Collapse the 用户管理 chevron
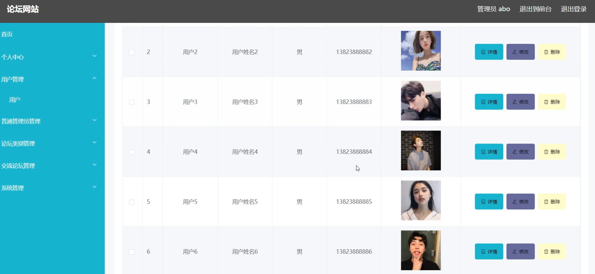 (94, 78)
